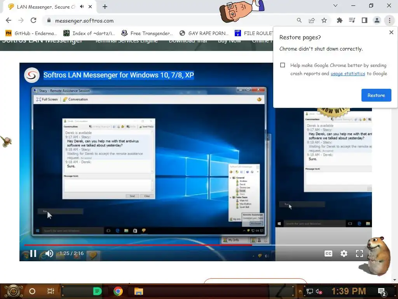The image size is (398, 299).
Task: Open the tab search chevron
Action: (335, 5)
